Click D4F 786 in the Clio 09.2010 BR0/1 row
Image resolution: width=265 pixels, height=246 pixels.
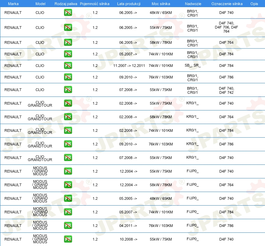tap(226, 77)
